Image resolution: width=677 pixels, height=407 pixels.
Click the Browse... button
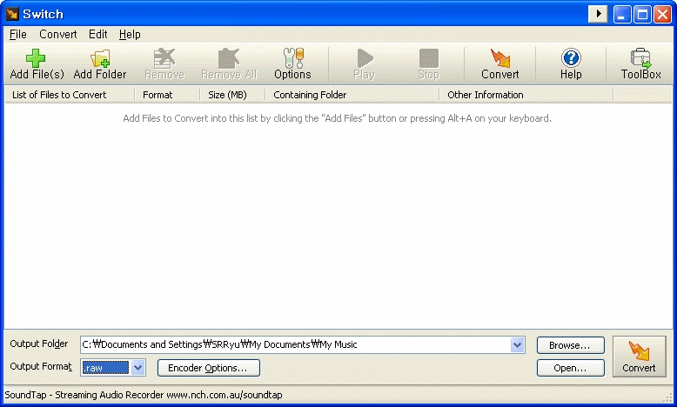point(570,345)
